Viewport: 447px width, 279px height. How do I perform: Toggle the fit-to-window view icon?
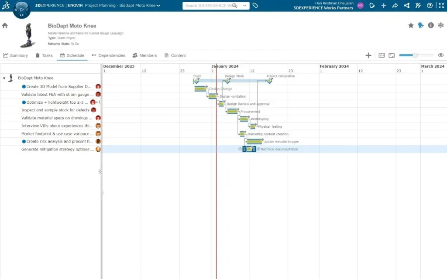(392, 55)
